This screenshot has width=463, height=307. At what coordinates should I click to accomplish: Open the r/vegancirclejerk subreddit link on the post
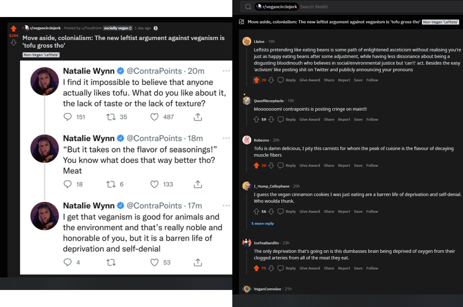pos(45,28)
